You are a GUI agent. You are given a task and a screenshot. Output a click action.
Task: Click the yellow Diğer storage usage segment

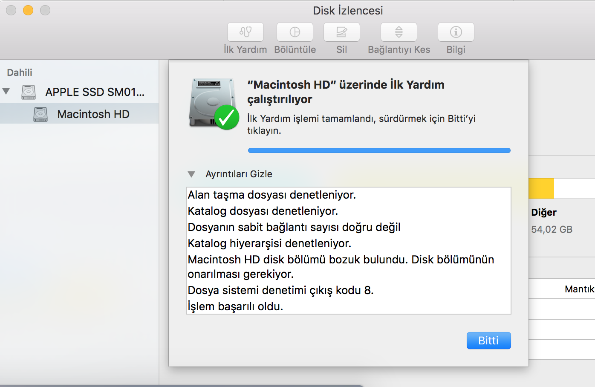[541, 188]
